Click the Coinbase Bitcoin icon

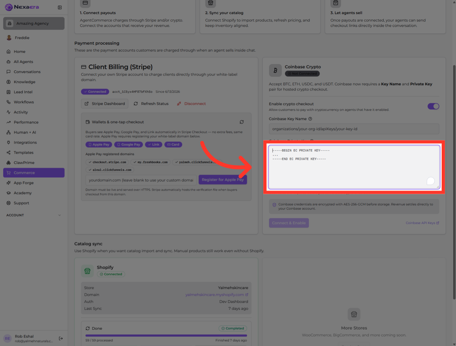pos(275,70)
